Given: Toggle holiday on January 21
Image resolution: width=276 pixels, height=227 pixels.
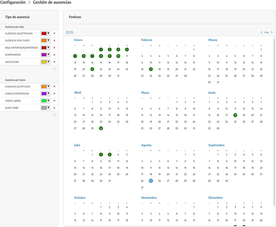Looking at the screenshot, I should [x=92, y=69].
